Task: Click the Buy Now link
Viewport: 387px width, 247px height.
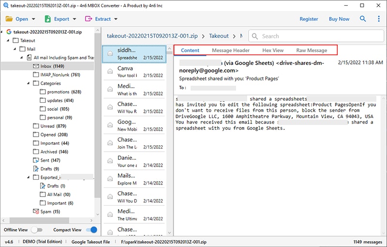Action: [x=339, y=19]
